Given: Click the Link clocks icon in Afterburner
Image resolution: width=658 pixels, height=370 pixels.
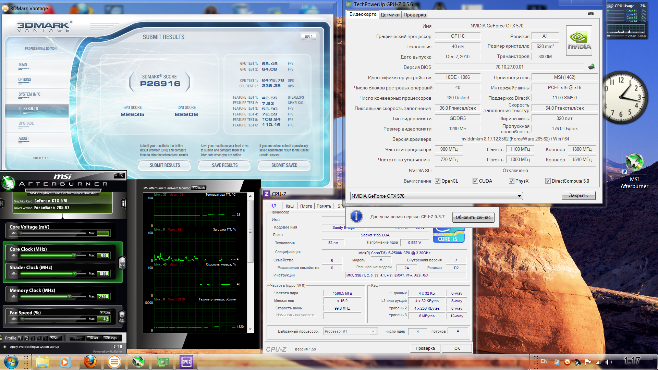Looking at the screenshot, I should (122, 262).
